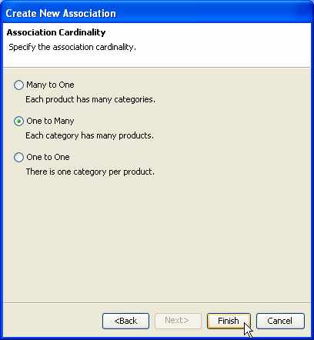
Task: Click 'There is one category per product.' text
Action: coord(90,172)
